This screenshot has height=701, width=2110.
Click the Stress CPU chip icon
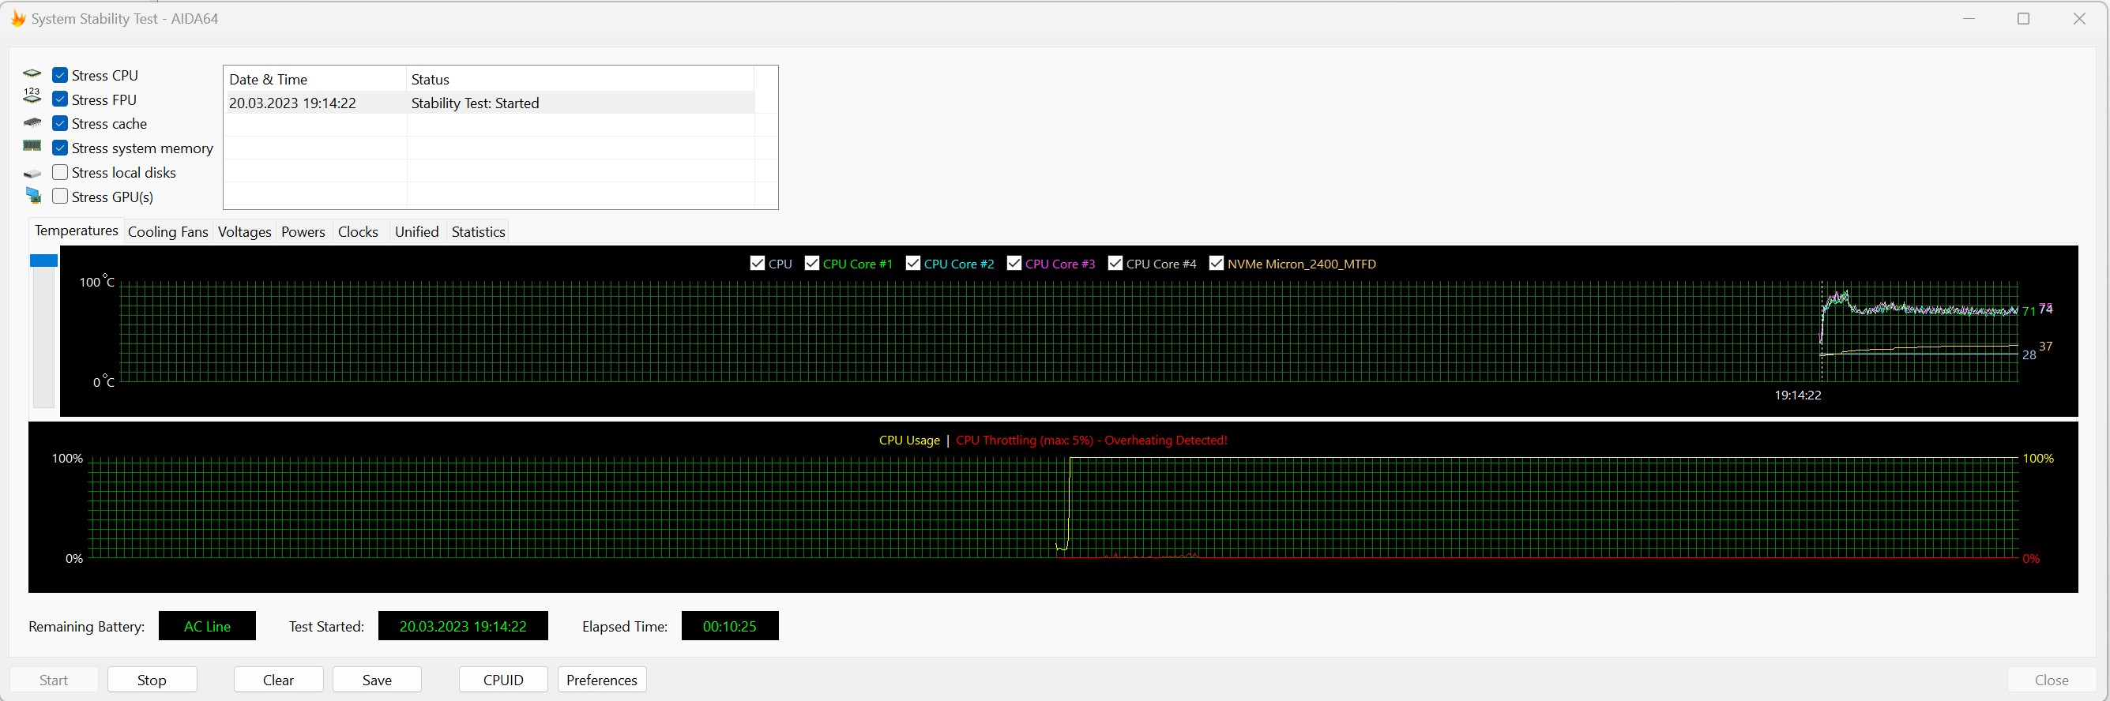tap(32, 74)
